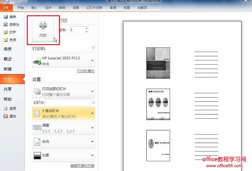Click second slide thumbnail in preview
The height and width of the screenshot is (171, 252).
pos(158,104)
